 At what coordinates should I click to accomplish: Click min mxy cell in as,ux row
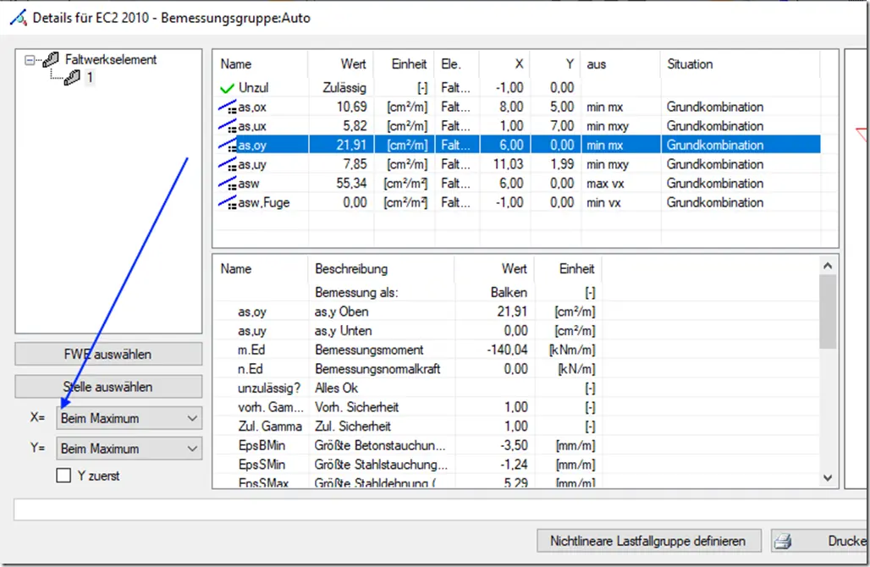tap(608, 126)
